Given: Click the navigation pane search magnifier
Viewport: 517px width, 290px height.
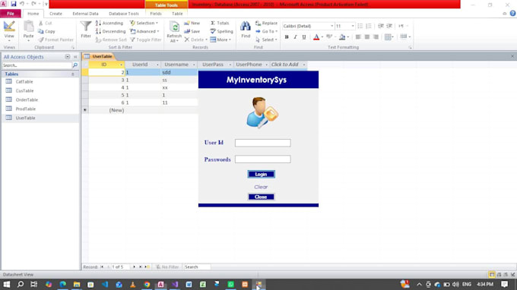Looking at the screenshot, I should coord(75,65).
